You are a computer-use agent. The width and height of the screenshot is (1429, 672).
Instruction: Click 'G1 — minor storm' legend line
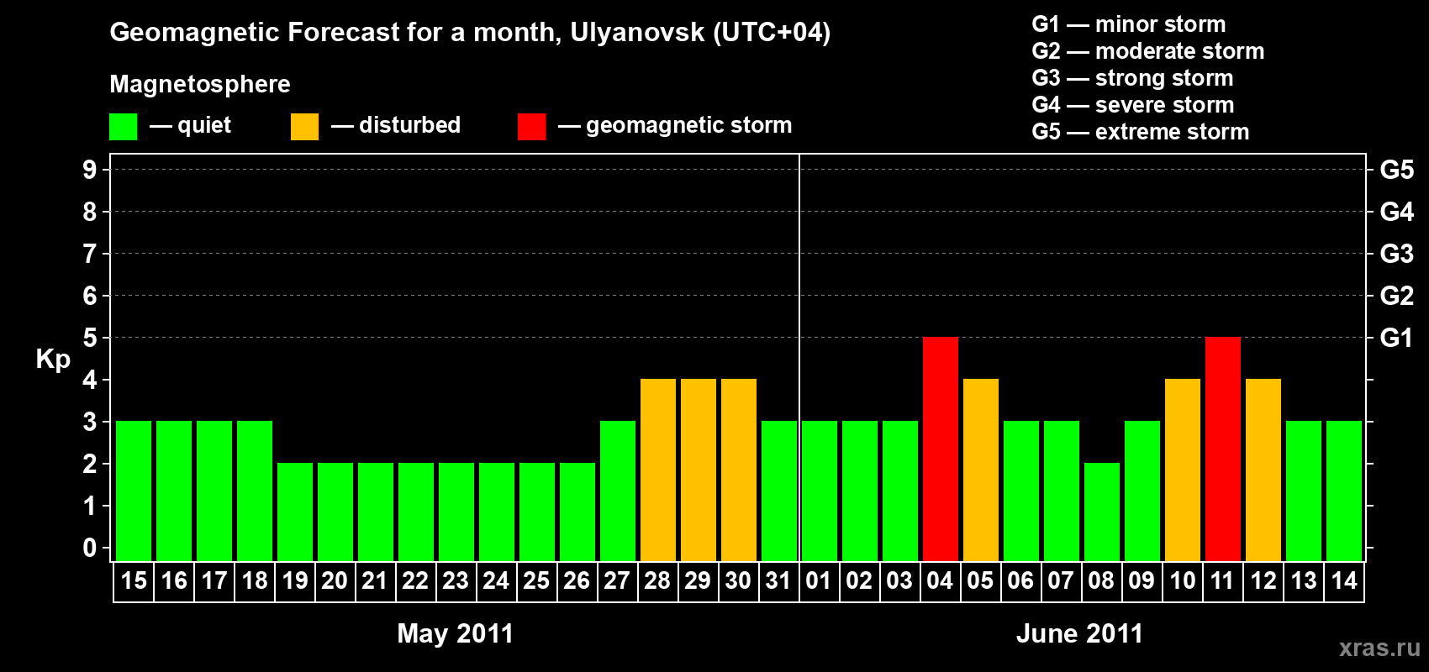click(x=1129, y=24)
